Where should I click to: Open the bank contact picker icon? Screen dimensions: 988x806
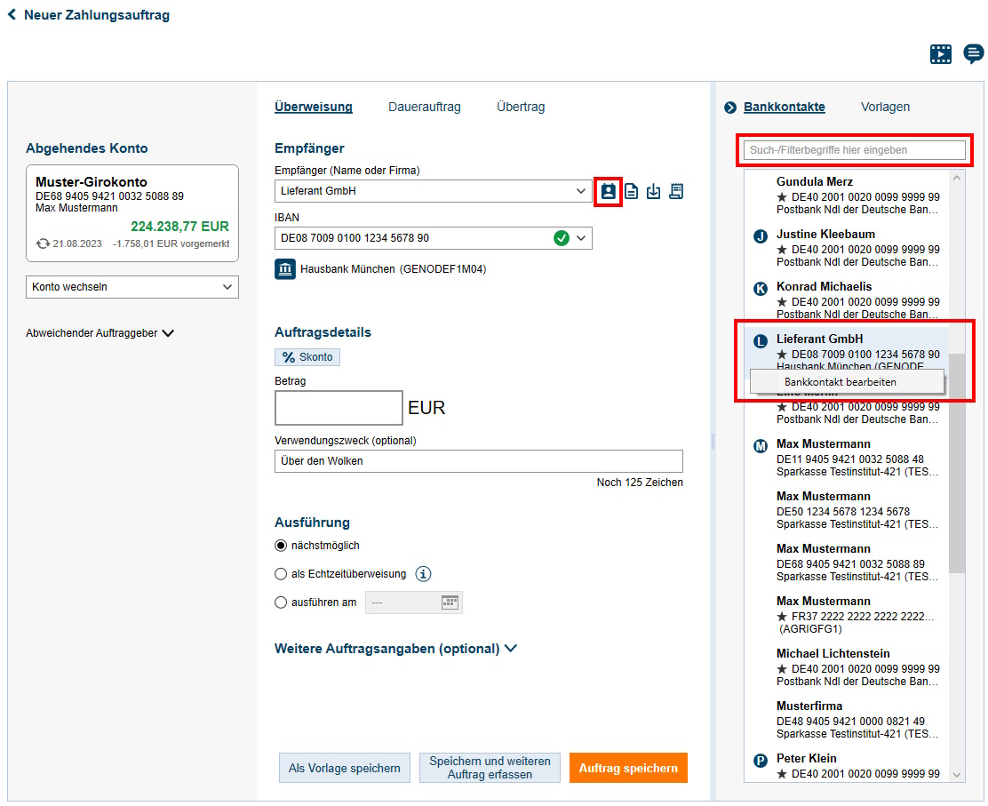tap(609, 191)
